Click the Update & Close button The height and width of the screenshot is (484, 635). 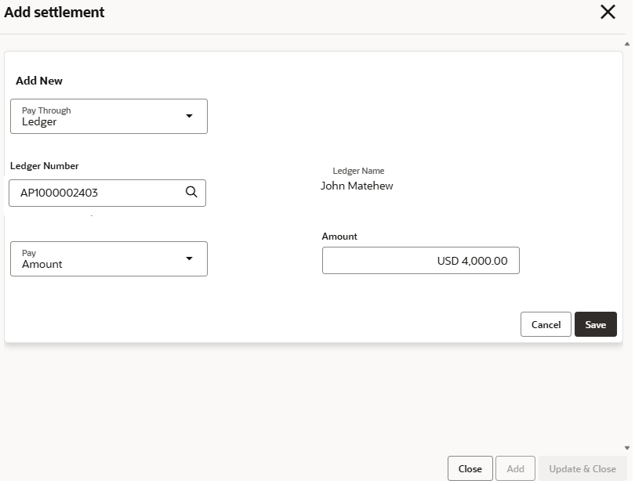tap(582, 468)
